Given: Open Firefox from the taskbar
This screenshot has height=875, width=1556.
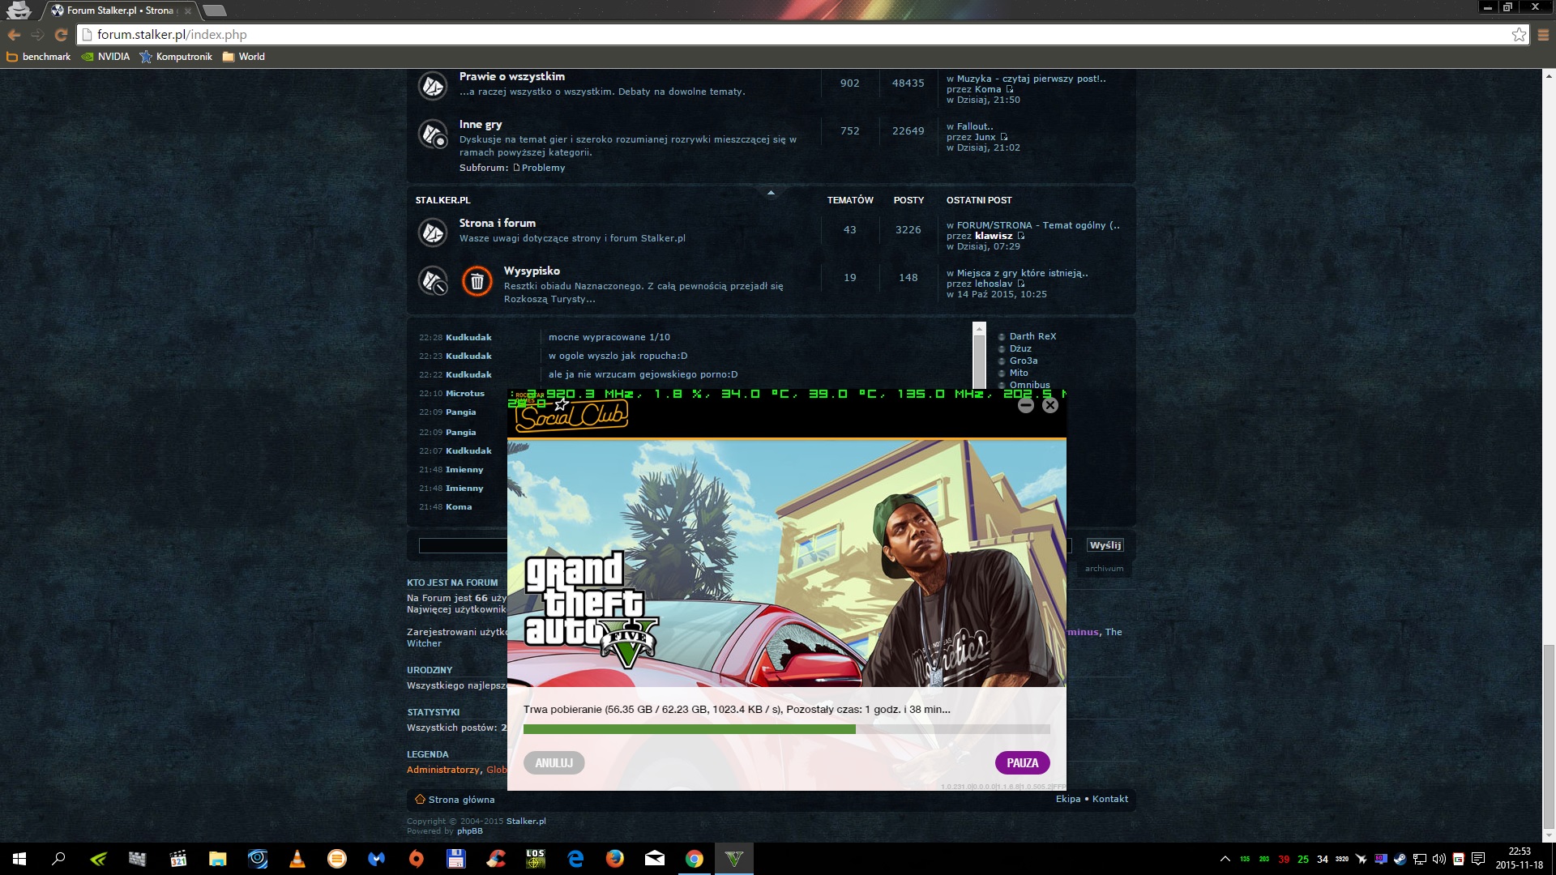Looking at the screenshot, I should [x=615, y=859].
